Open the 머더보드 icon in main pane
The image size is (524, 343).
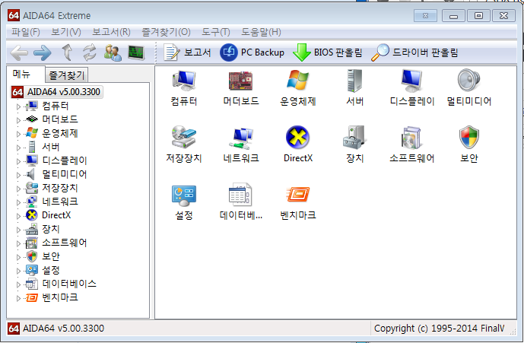click(240, 81)
